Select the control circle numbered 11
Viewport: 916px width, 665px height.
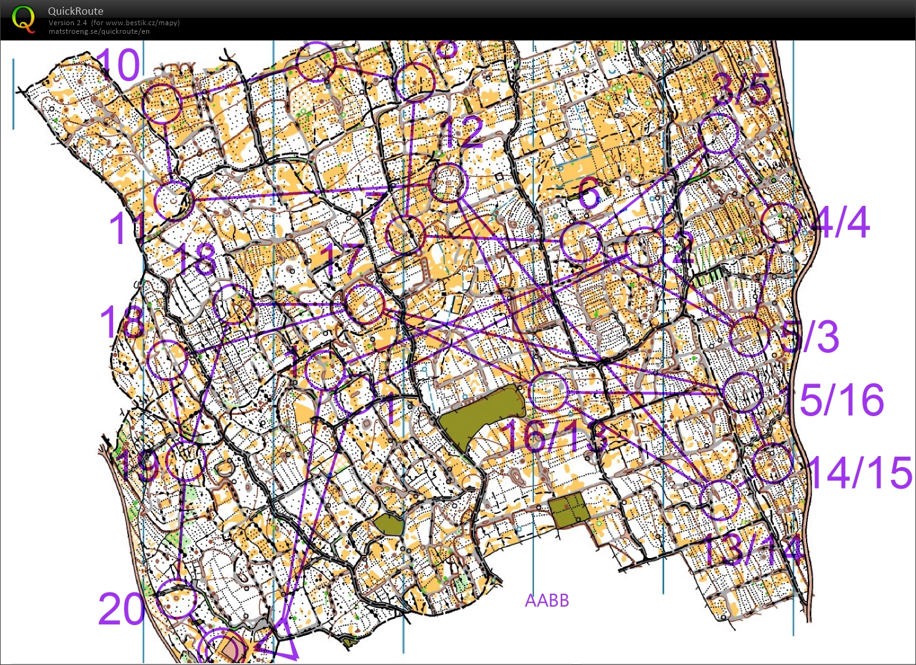(173, 200)
